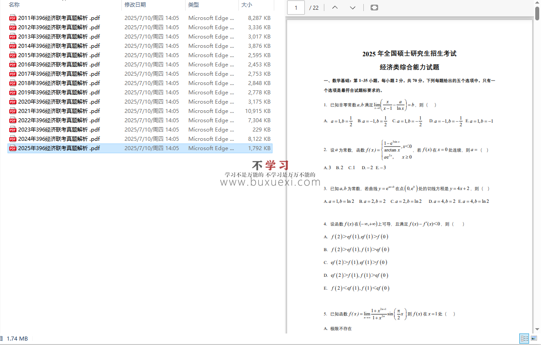Select 2013年396经济联考真题解析 .pdf file
This screenshot has width=541, height=345.
tap(59, 37)
